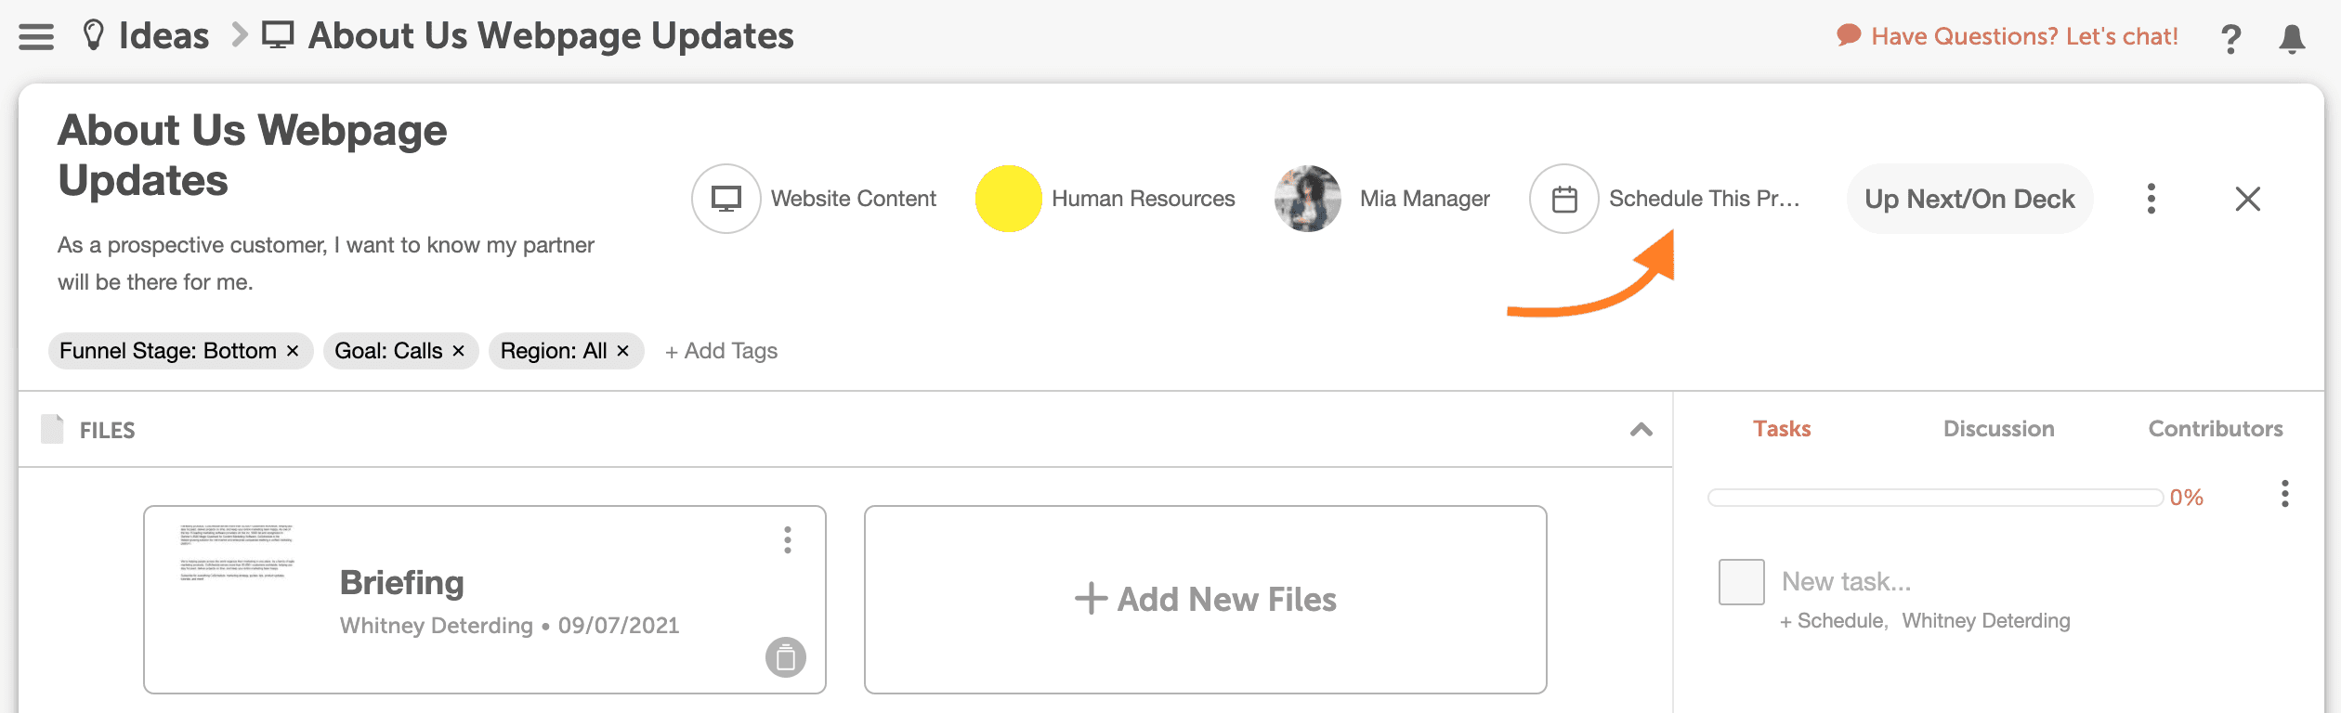
Task: Click the monitor icon in breadcrumb
Action: tap(278, 35)
